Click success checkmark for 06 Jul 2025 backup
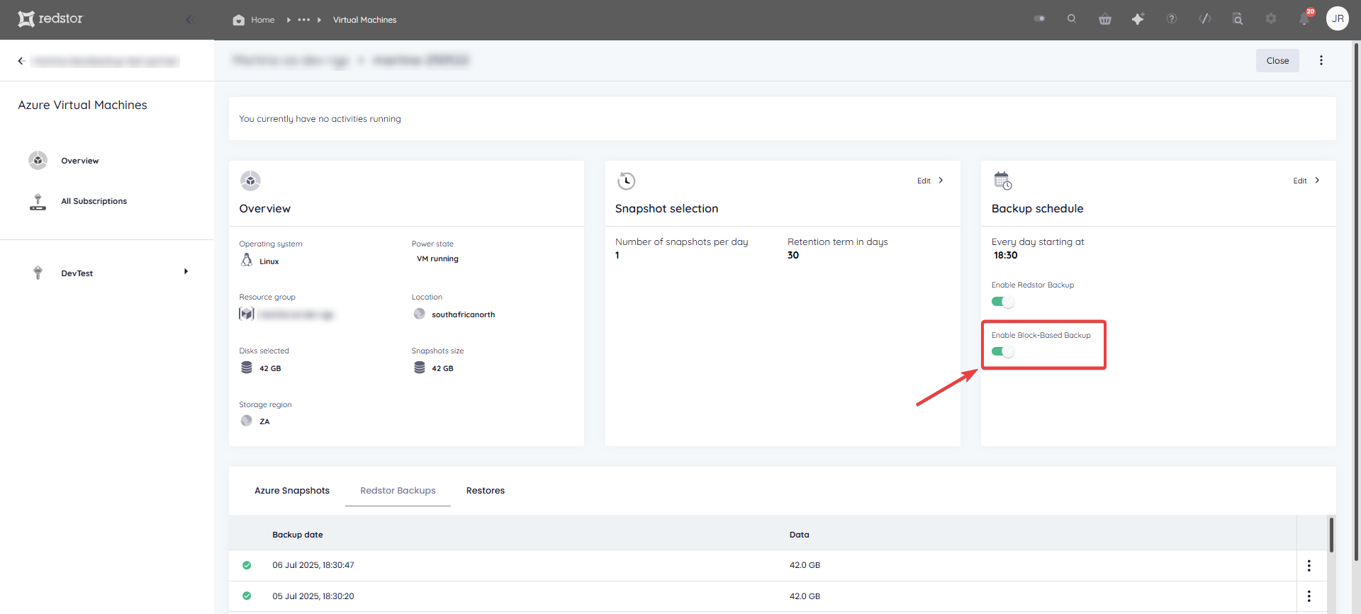Image resolution: width=1361 pixels, height=614 pixels. coord(247,565)
